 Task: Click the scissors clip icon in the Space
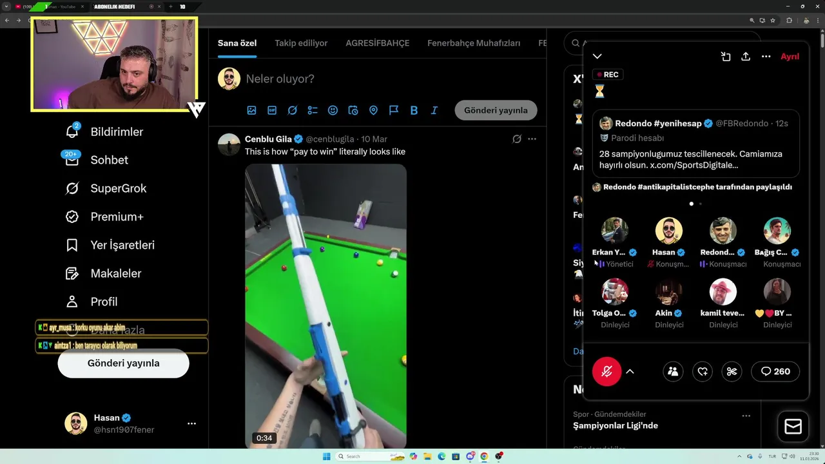[x=732, y=371]
